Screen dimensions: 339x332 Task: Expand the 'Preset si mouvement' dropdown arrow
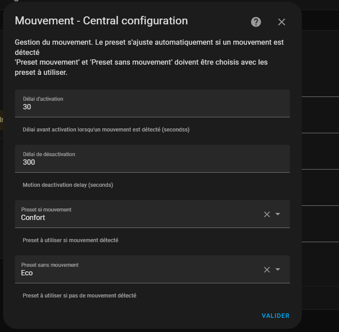278,214
